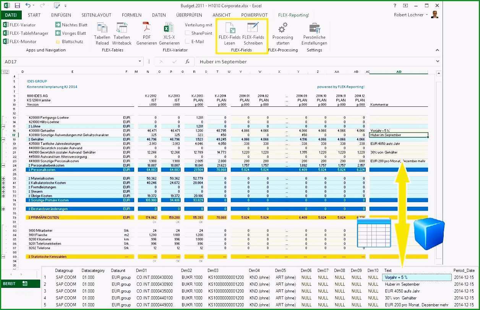The width and height of the screenshot is (480, 310).
Task: Open Robert Lochner account menu
Action: 411,15
